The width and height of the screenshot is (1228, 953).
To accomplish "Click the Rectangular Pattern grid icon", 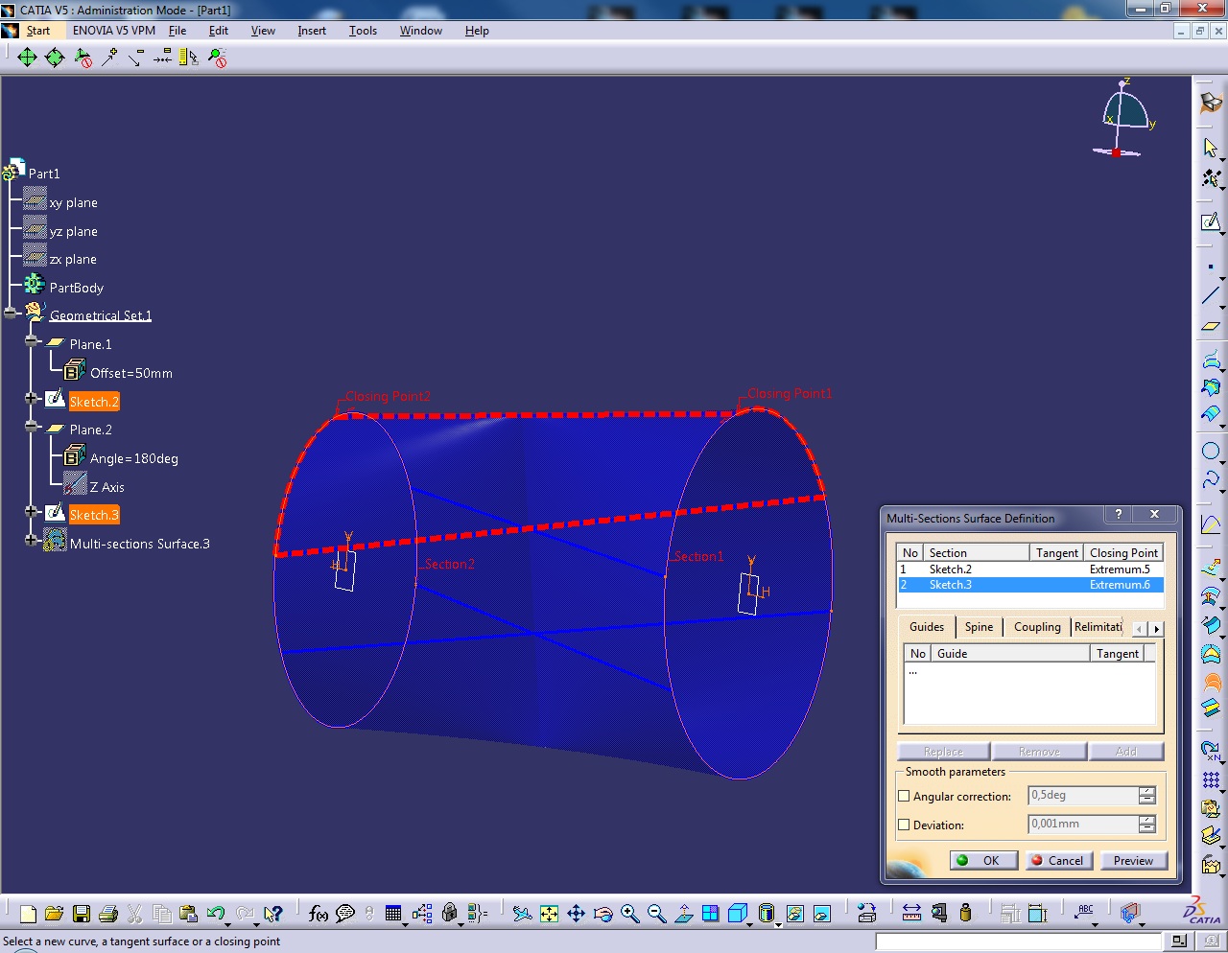I will [1211, 779].
